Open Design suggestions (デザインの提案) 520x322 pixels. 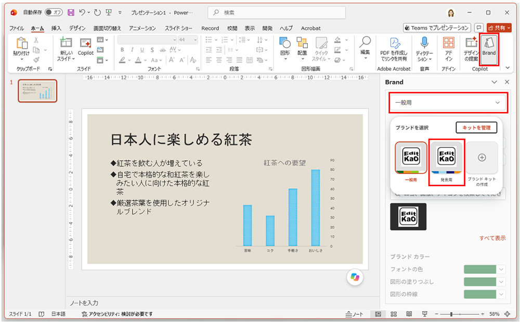pos(471,49)
